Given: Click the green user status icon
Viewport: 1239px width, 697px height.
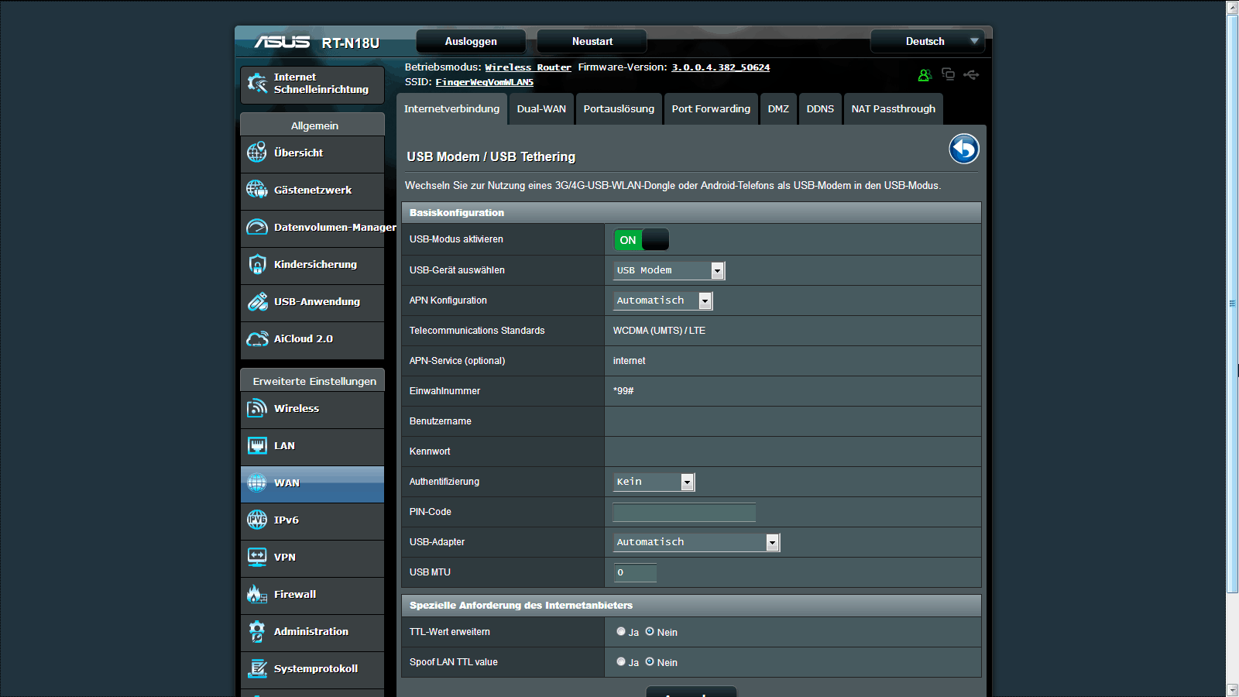Looking at the screenshot, I should (925, 75).
